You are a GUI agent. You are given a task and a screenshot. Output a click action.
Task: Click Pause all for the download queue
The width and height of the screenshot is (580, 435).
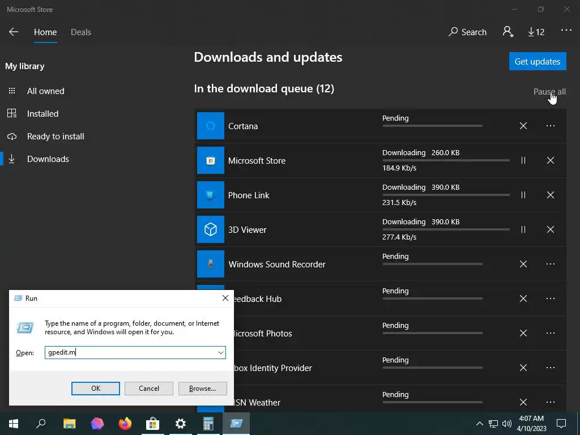click(x=549, y=91)
